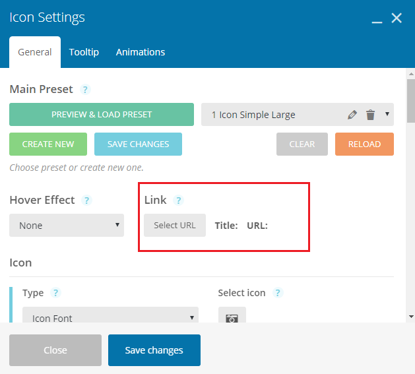Click the light blue Save Changes preset button
Viewport: 415px width, 374px height.
tap(138, 144)
